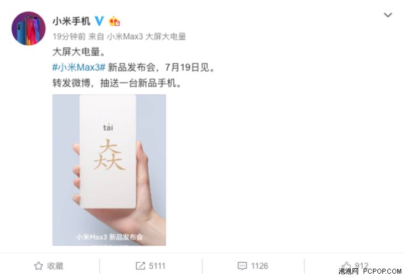Click the thumbs-up like icon
This screenshot has width=404, height=277.
(346, 266)
